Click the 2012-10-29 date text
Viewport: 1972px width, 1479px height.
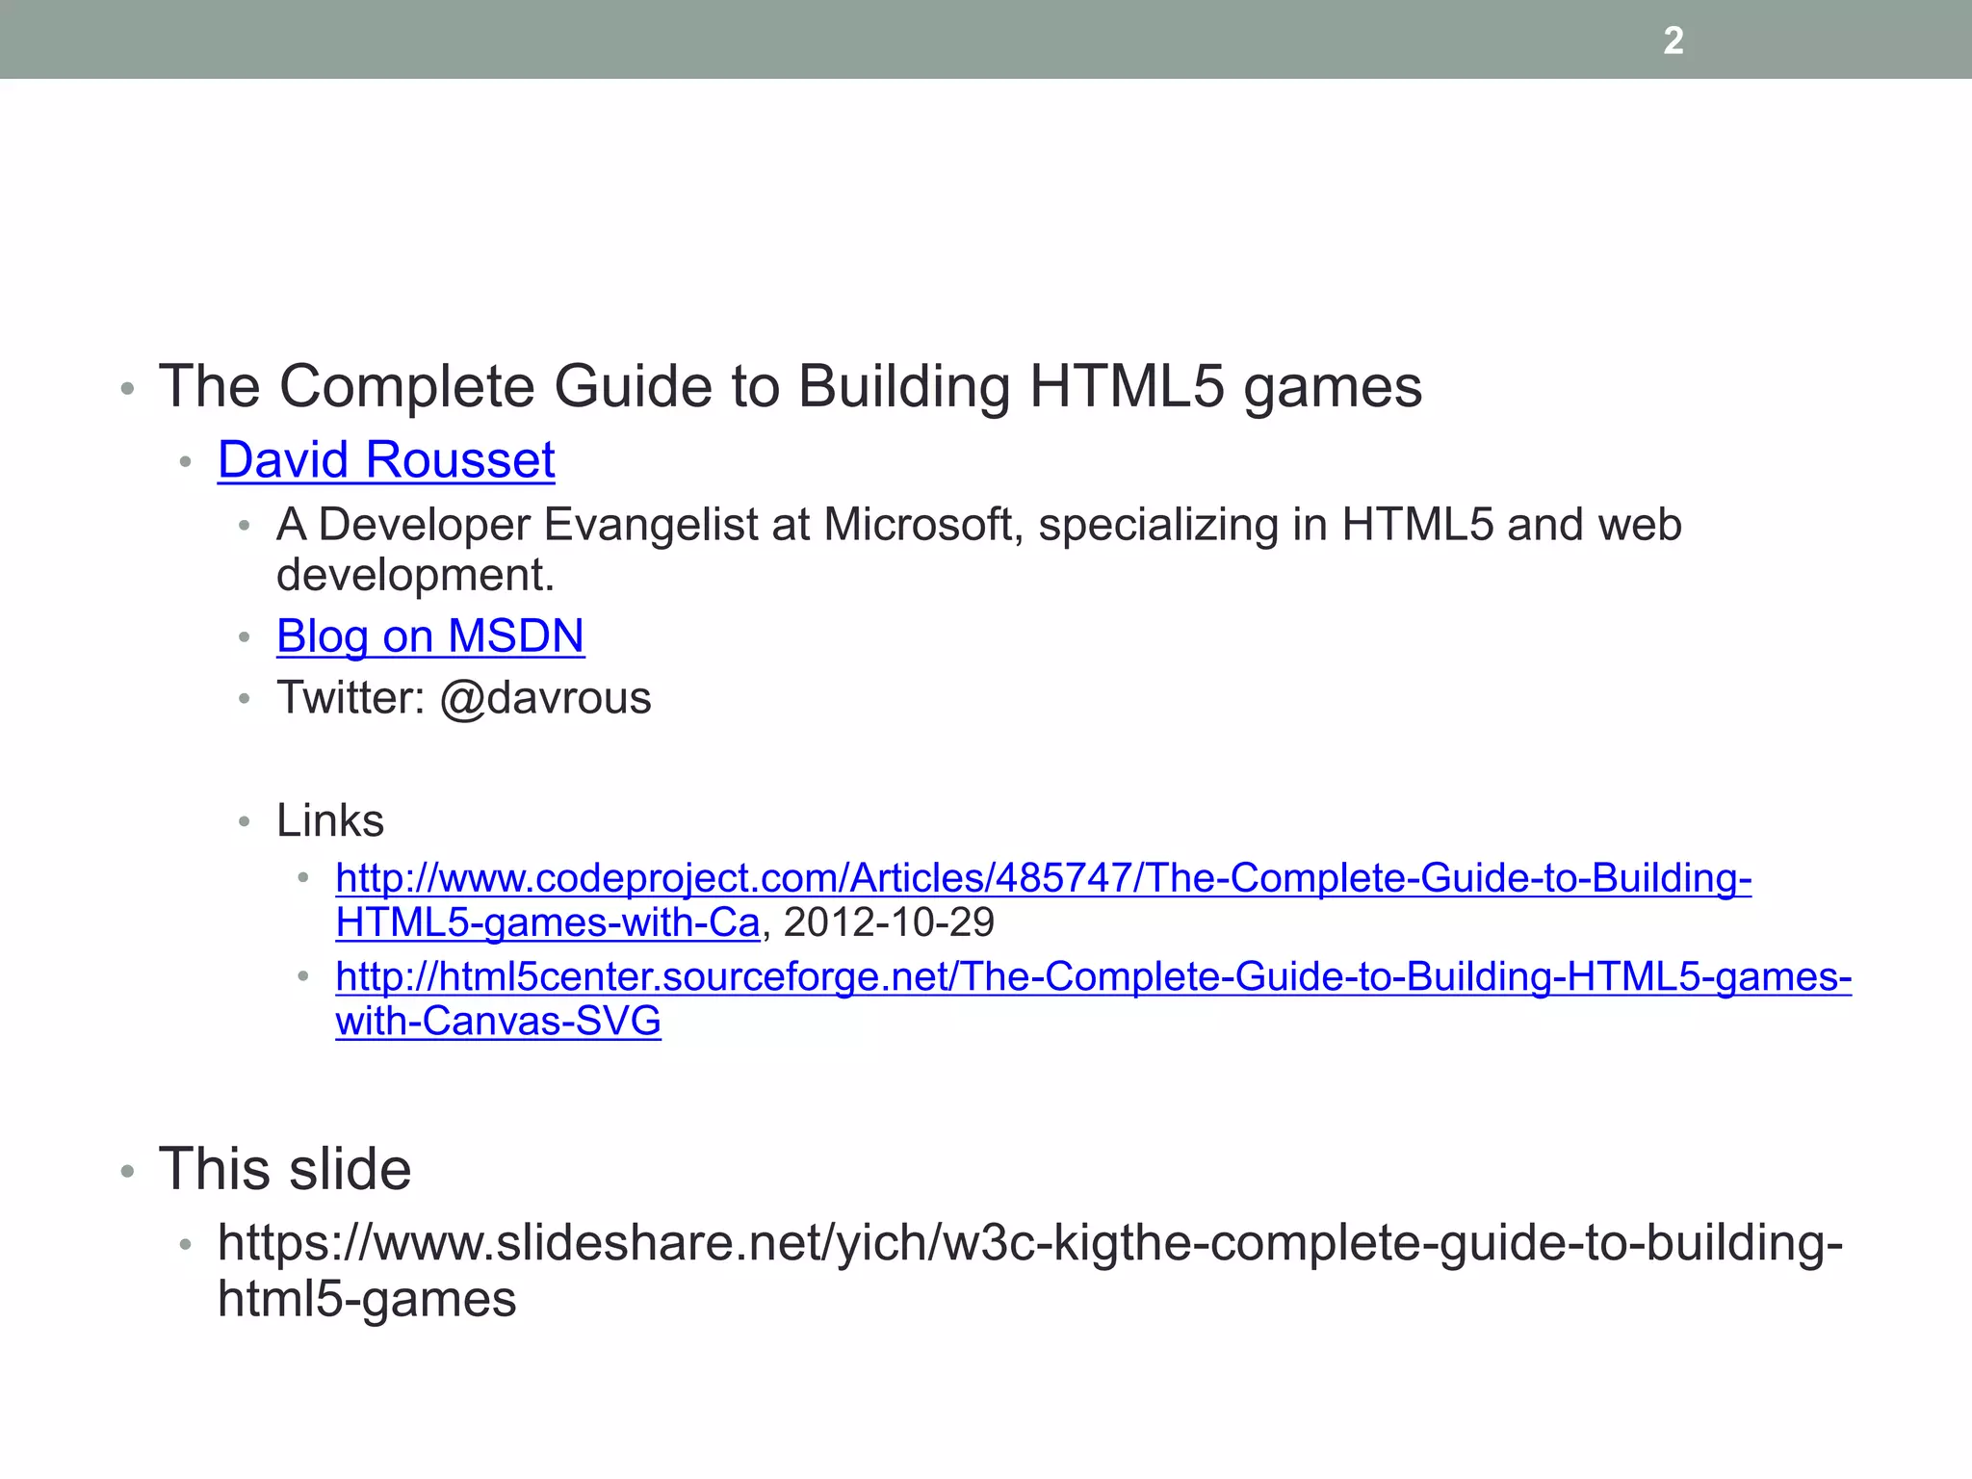[x=889, y=923]
